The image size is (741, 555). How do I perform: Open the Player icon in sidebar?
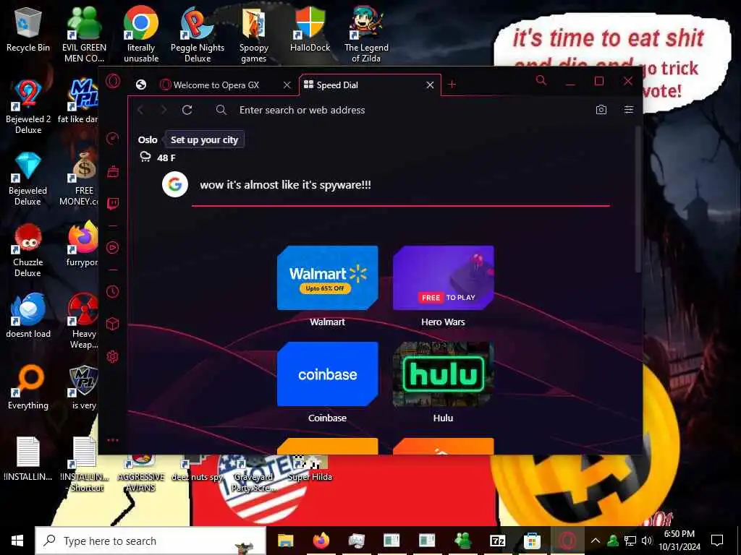pyautogui.click(x=112, y=248)
